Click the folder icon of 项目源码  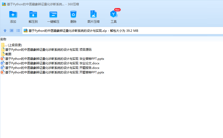(x=3, y=49)
